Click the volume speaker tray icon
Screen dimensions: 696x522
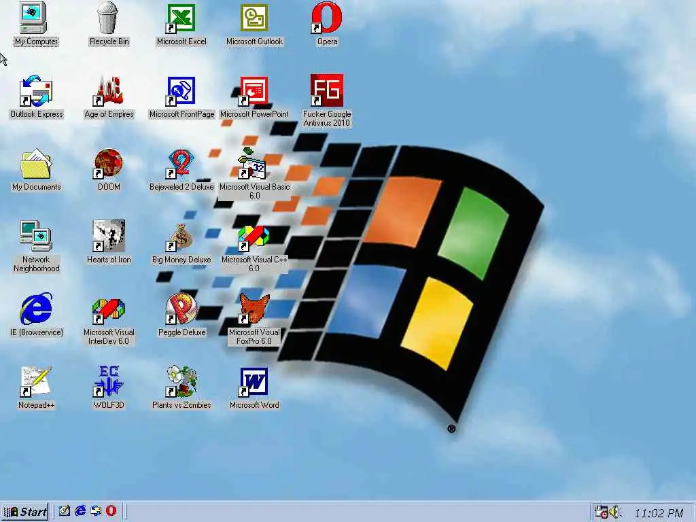615,512
